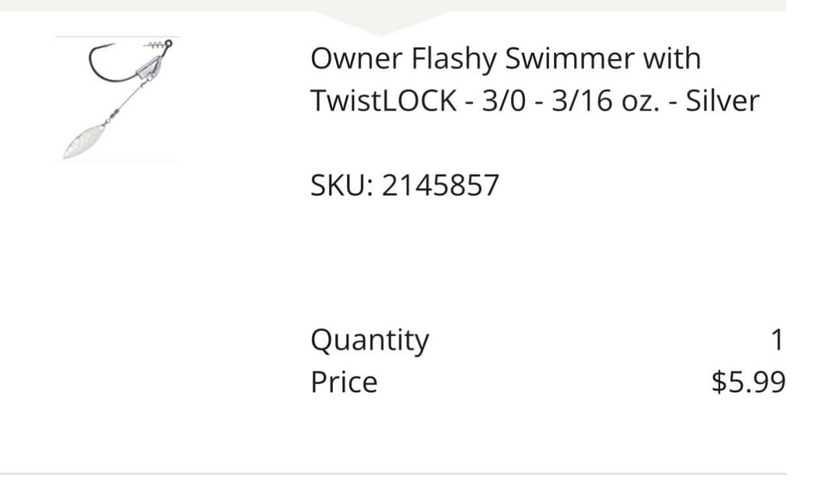Click the horizontal divider below the item
840x503 pixels.
tap(393, 473)
